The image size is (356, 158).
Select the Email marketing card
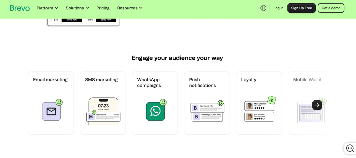tap(51, 103)
